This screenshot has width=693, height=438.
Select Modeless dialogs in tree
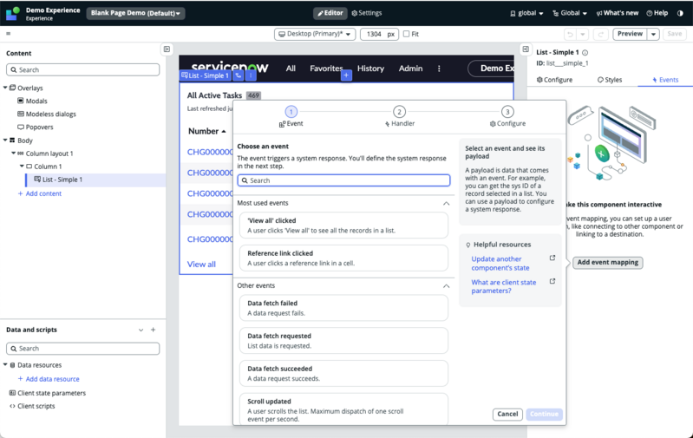[x=51, y=114]
